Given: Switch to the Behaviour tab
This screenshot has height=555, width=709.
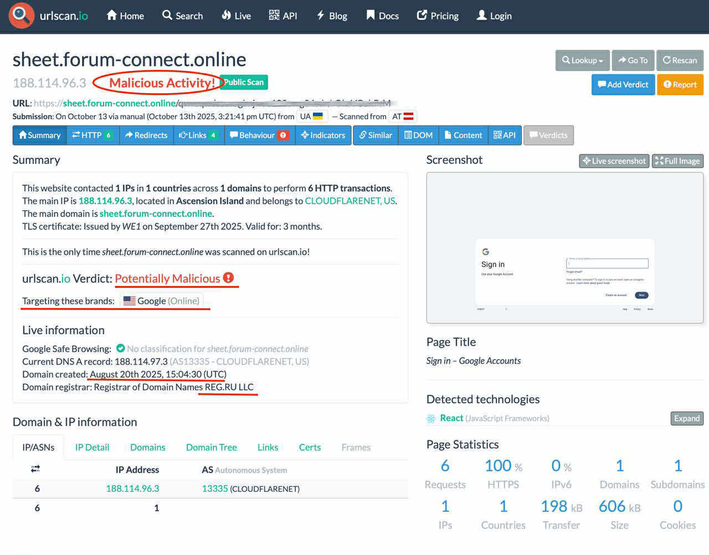Looking at the screenshot, I should (259, 135).
